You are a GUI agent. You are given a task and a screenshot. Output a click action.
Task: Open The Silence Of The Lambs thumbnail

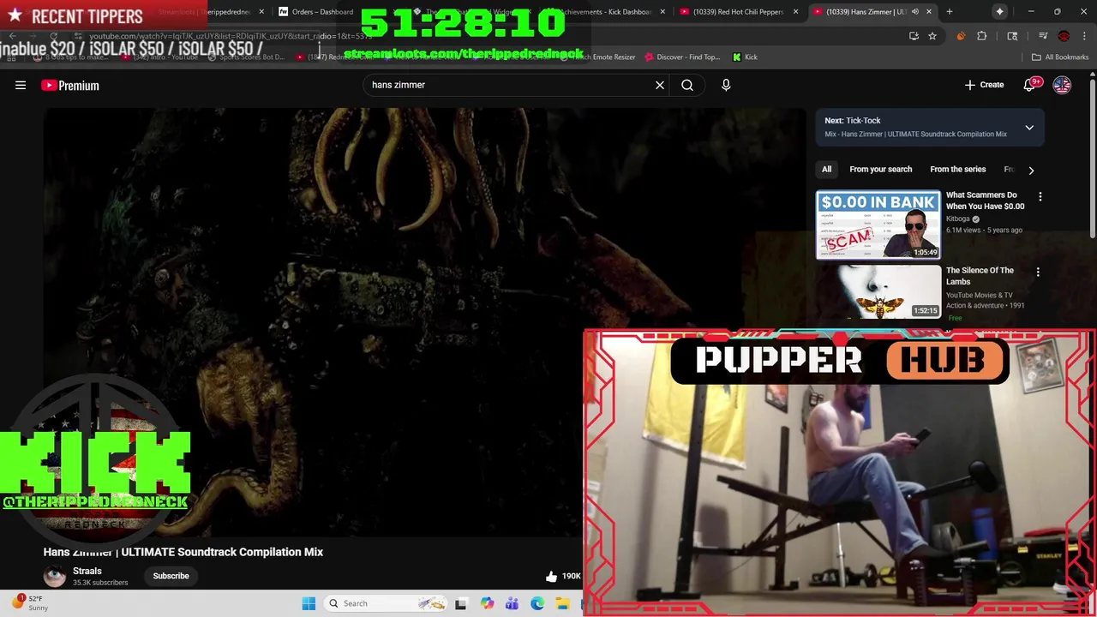pyautogui.click(x=878, y=292)
